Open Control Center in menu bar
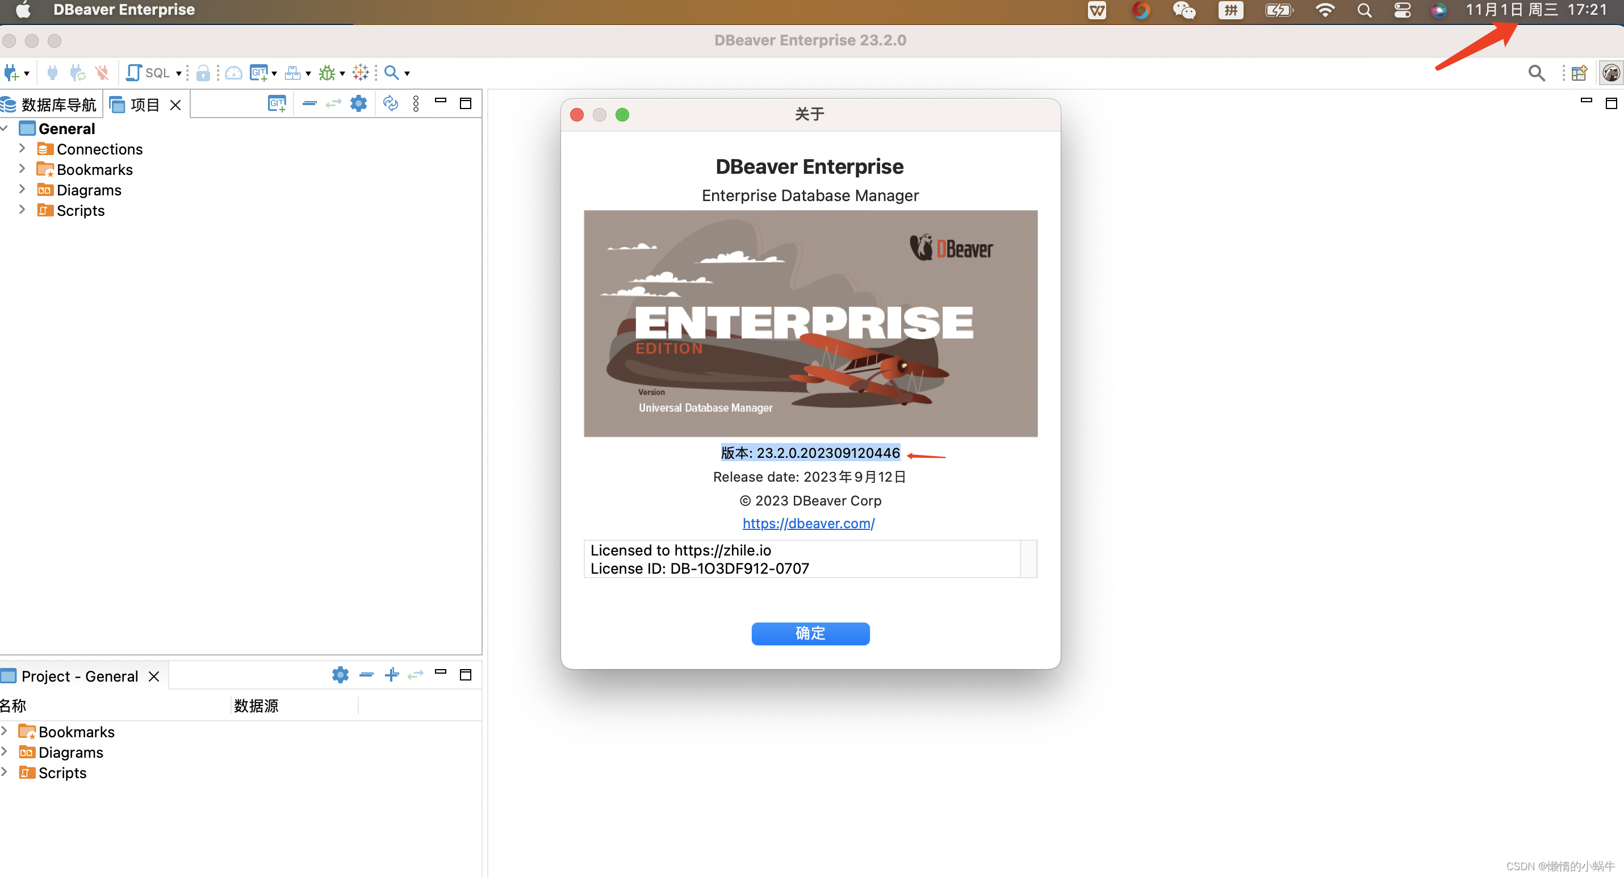This screenshot has height=877, width=1624. pyautogui.click(x=1402, y=11)
